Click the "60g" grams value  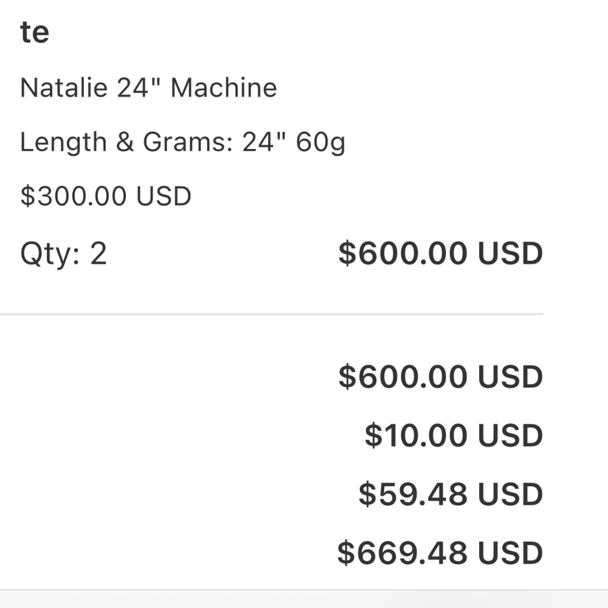click(320, 143)
